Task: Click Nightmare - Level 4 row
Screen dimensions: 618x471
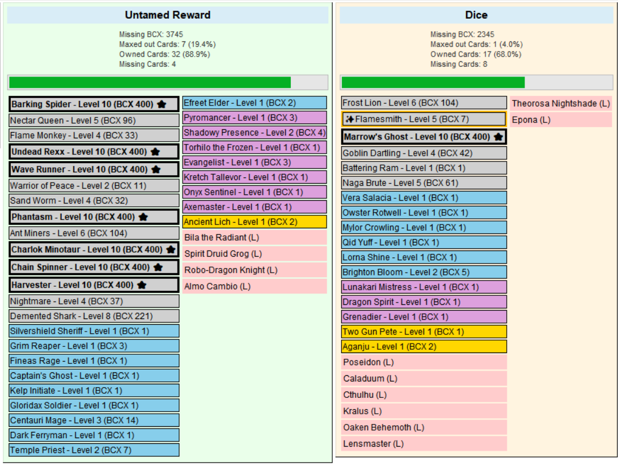Action: point(94,301)
